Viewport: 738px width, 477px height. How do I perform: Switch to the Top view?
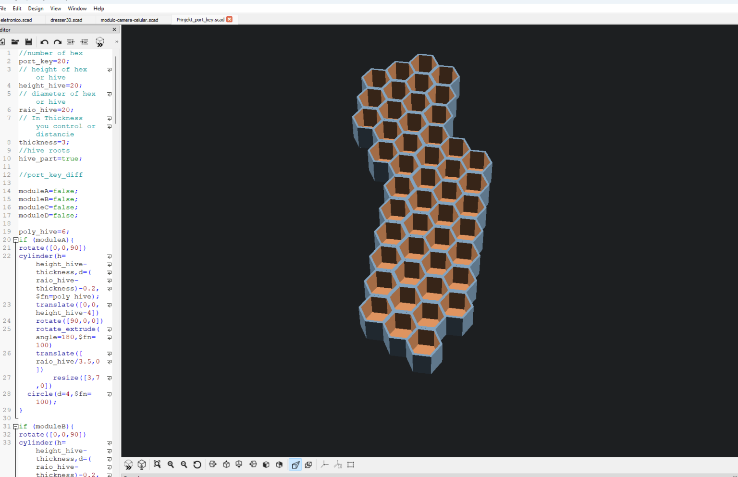click(226, 465)
